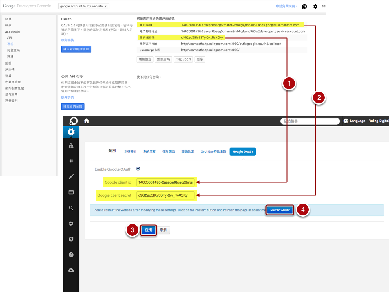Select the 系統信箱 tab
This screenshot has width=389, height=292.
tap(149, 151)
